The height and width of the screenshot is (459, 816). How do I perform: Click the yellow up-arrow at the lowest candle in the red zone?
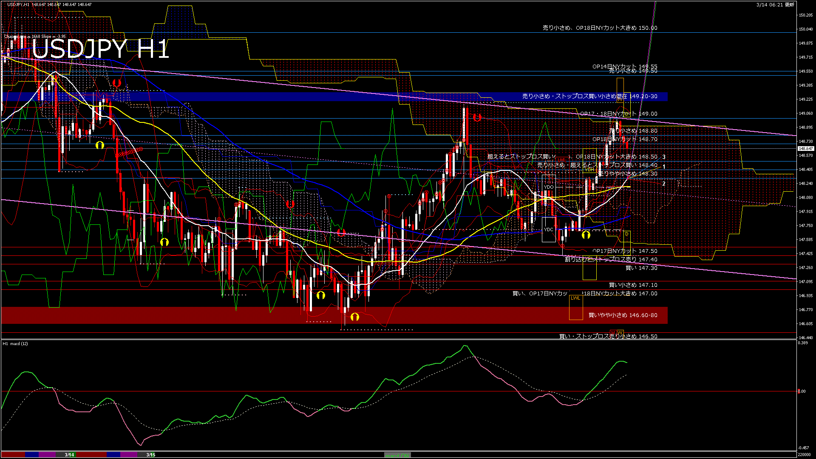click(x=354, y=317)
